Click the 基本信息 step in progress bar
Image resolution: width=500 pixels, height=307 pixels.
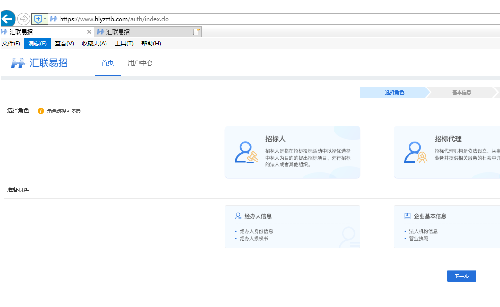click(461, 92)
